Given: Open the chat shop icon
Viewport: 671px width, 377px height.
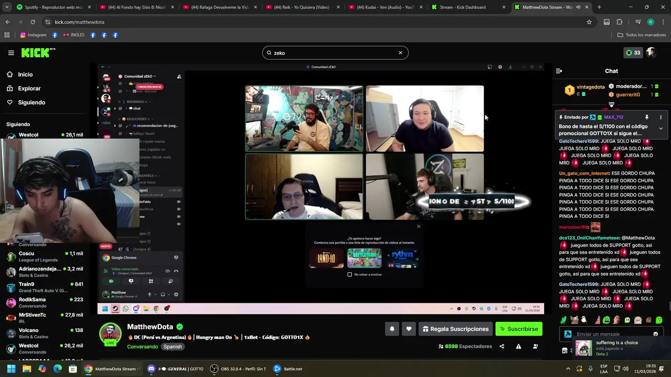Looking at the screenshot, I should click(565, 351).
